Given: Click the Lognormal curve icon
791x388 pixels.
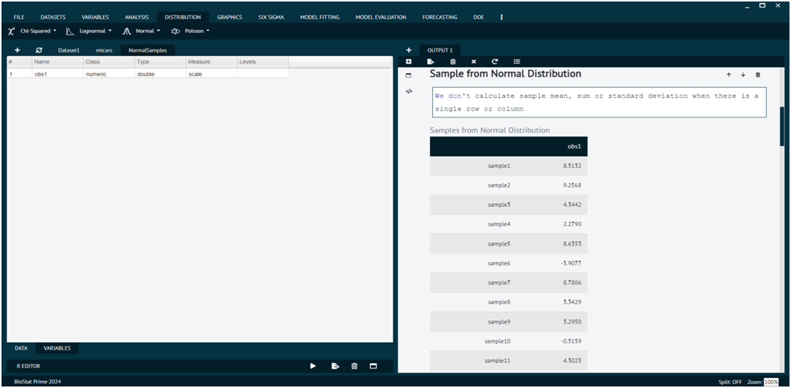Looking at the screenshot, I should click(71, 31).
